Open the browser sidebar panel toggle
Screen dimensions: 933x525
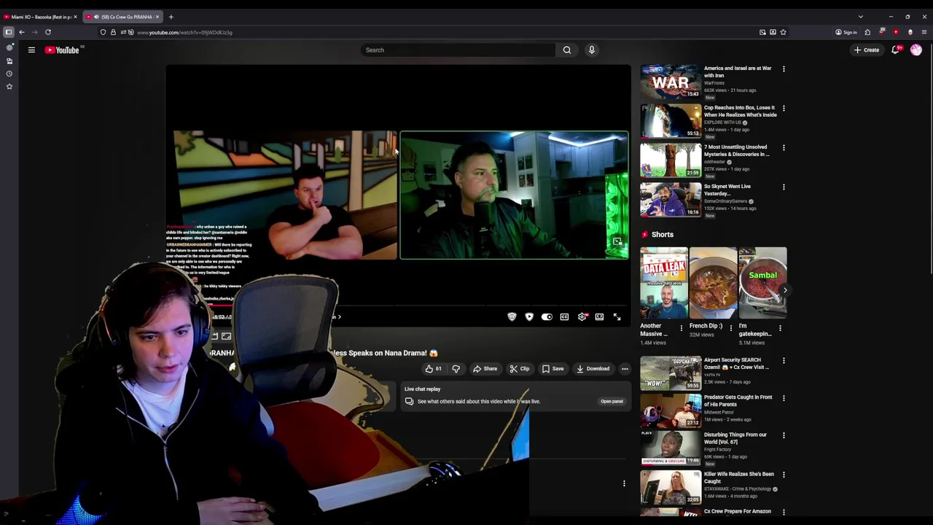pyautogui.click(x=9, y=32)
